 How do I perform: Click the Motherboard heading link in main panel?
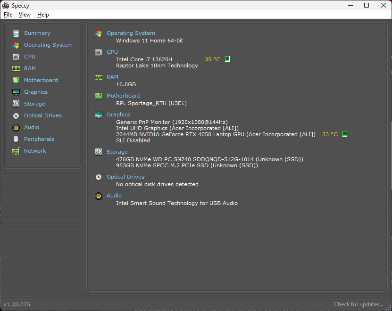pyautogui.click(x=123, y=96)
